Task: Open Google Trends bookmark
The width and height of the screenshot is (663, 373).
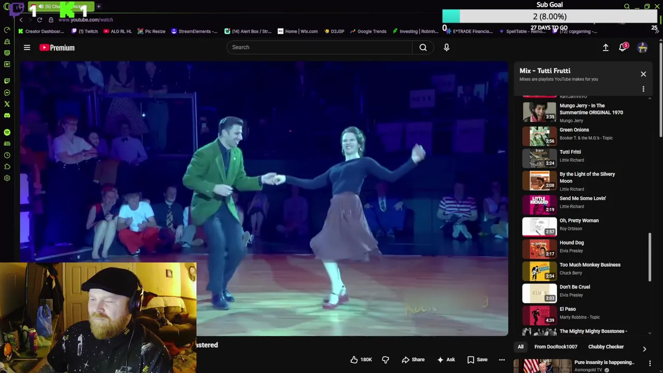Action: tap(368, 31)
